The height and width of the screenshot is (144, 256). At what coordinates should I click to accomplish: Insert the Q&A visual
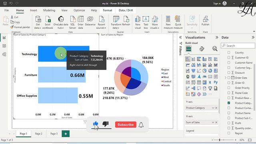[x=199, y=88]
